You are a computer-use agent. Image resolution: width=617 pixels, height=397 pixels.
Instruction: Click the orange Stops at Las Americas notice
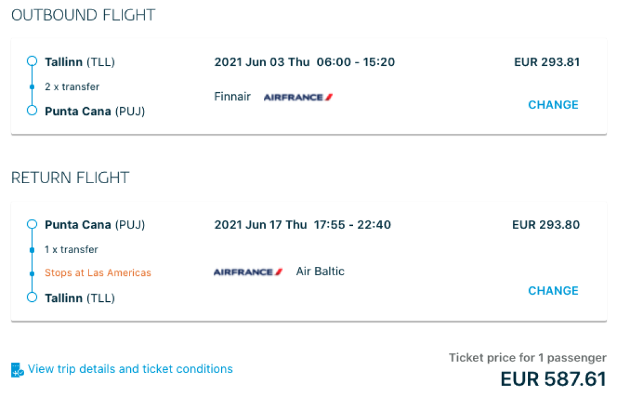[x=98, y=273]
